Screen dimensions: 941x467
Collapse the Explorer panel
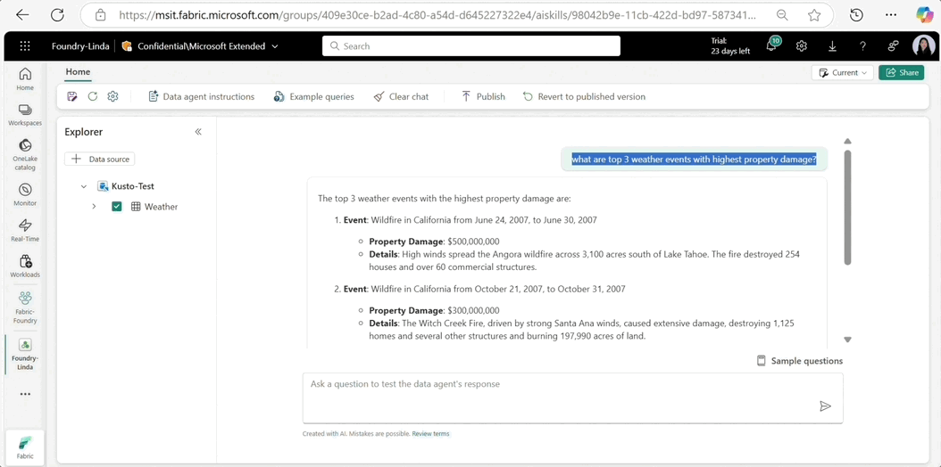click(198, 132)
